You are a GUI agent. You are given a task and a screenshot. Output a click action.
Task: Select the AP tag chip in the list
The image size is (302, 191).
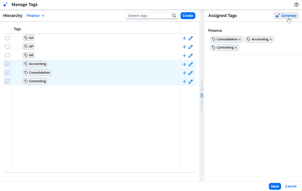pos(29,46)
